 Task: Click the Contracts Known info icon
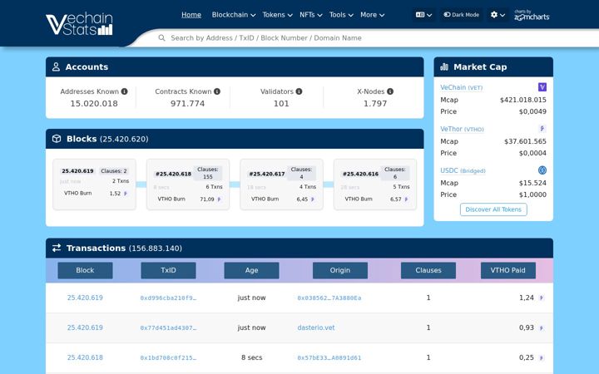(217, 91)
